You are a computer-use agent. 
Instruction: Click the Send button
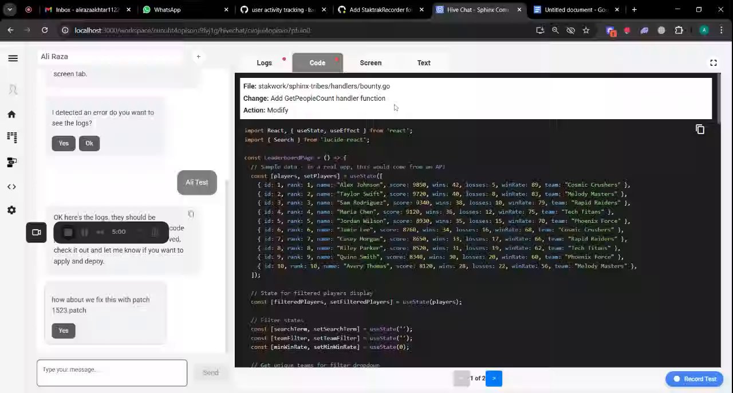click(x=210, y=373)
